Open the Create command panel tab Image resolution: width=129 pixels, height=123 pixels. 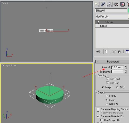click(x=97, y=4)
